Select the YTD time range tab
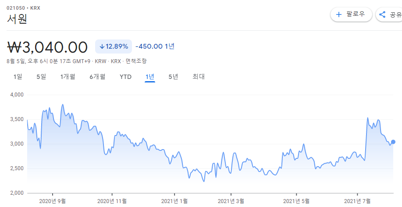402x207 pixels. 126,77
